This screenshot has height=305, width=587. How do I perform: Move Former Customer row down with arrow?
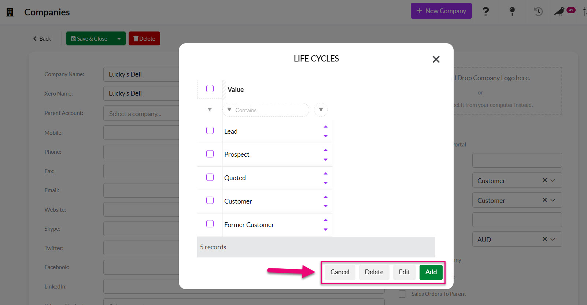pyautogui.click(x=325, y=230)
